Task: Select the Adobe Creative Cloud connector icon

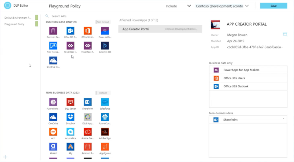Action: [88, 132]
